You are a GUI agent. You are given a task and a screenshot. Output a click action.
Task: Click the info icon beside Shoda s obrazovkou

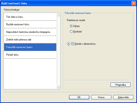pos(68,44)
